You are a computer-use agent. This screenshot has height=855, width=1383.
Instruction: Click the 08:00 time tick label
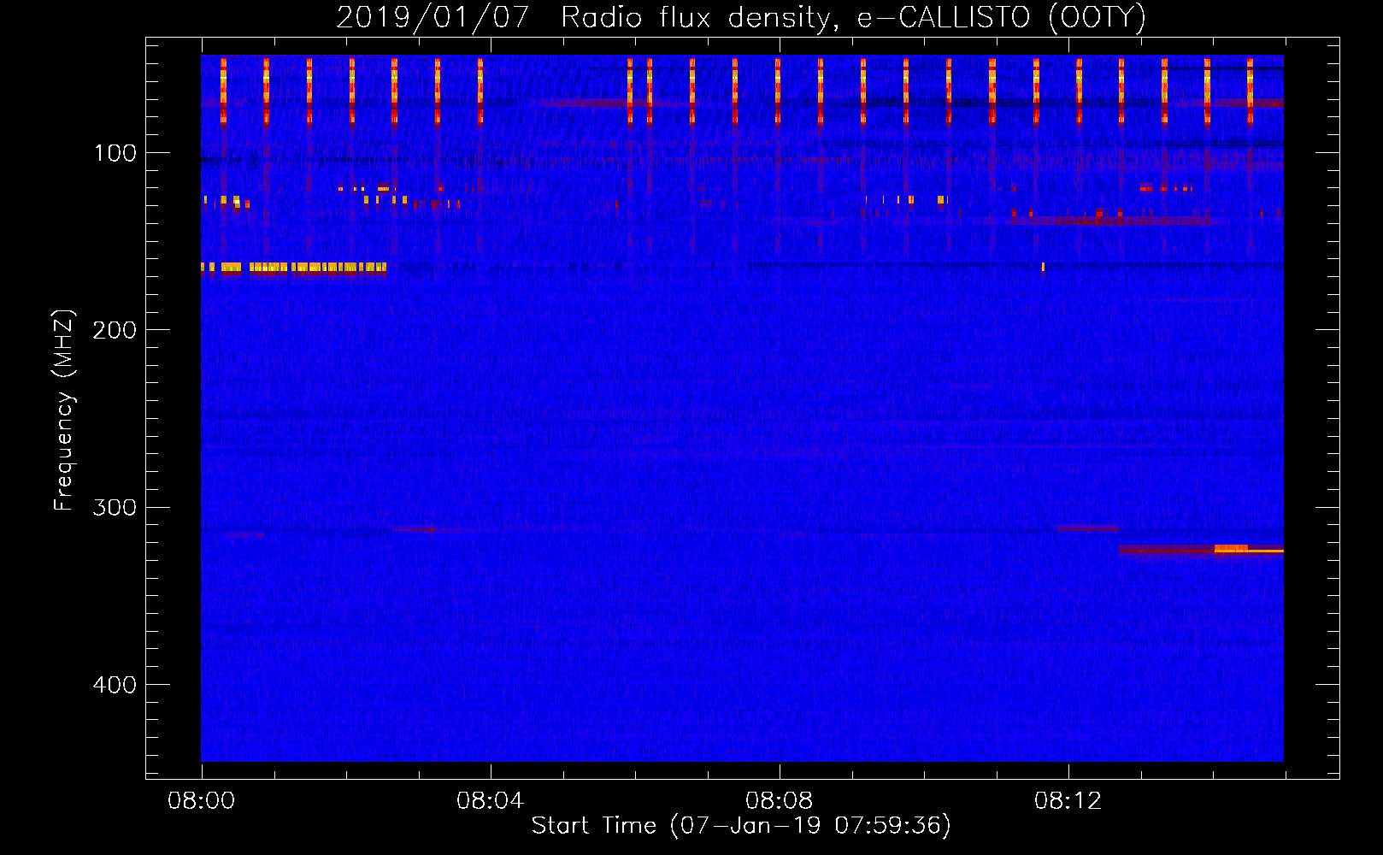(201, 801)
